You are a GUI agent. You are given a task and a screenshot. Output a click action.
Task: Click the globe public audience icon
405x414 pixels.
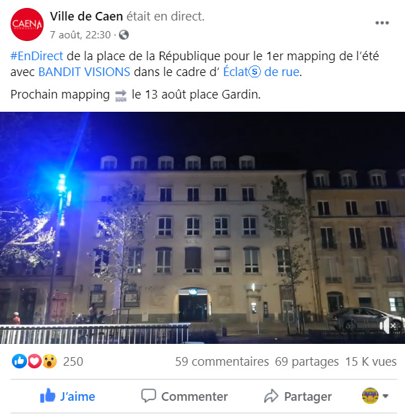point(124,35)
